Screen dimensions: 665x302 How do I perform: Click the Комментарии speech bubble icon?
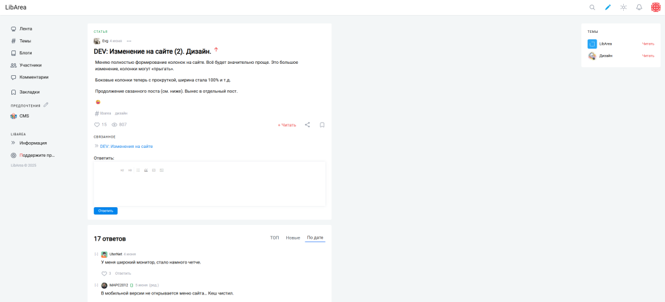[13, 78]
